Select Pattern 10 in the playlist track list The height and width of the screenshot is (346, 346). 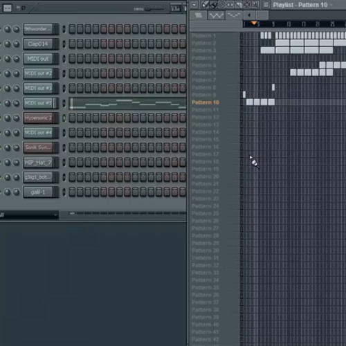tap(206, 102)
